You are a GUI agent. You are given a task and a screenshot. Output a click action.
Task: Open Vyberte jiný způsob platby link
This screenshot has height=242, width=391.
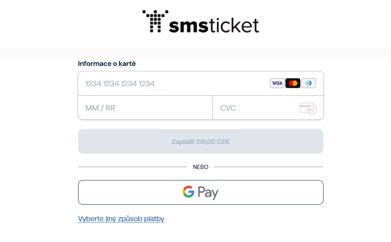[x=121, y=218]
